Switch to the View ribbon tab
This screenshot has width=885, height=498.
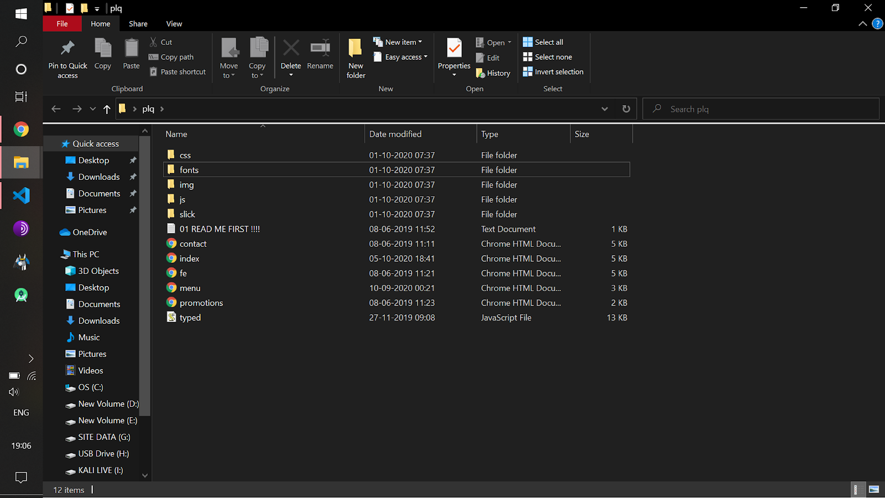tap(174, 24)
